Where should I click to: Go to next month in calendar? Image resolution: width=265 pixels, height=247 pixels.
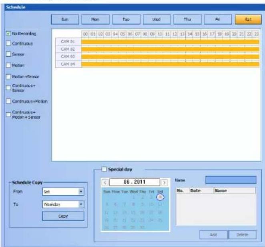pyautogui.click(x=164, y=183)
